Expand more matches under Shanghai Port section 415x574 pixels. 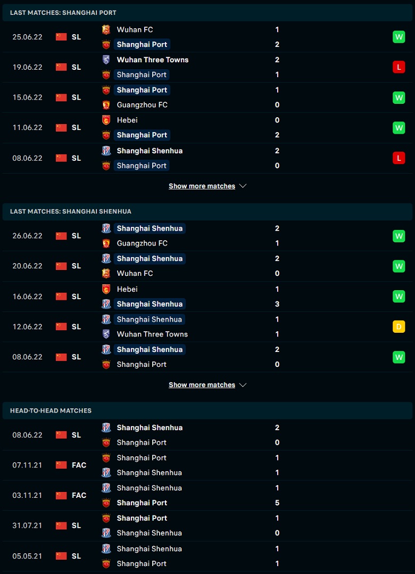(202, 186)
